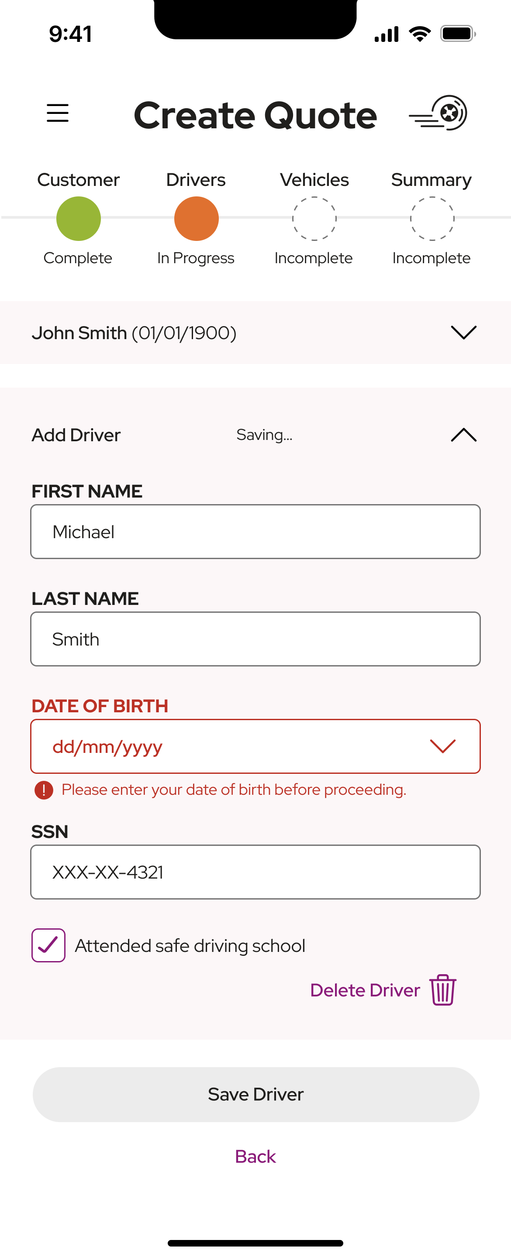The image size is (511, 1257).
Task: Open the Summary step
Action: coord(432,218)
